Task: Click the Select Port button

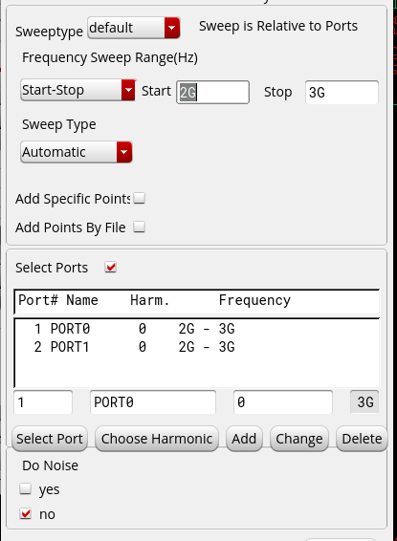Action: pos(50,439)
